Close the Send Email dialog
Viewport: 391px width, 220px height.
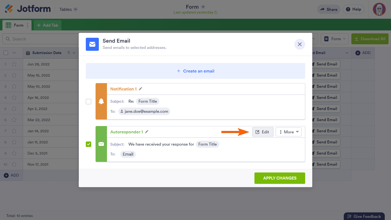click(300, 44)
